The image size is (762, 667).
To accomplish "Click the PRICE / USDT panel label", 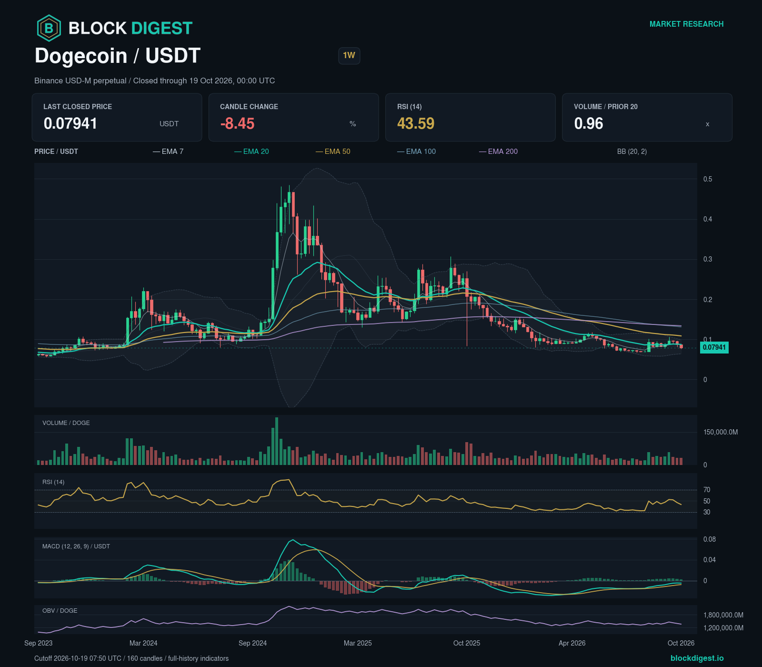I will [x=56, y=152].
